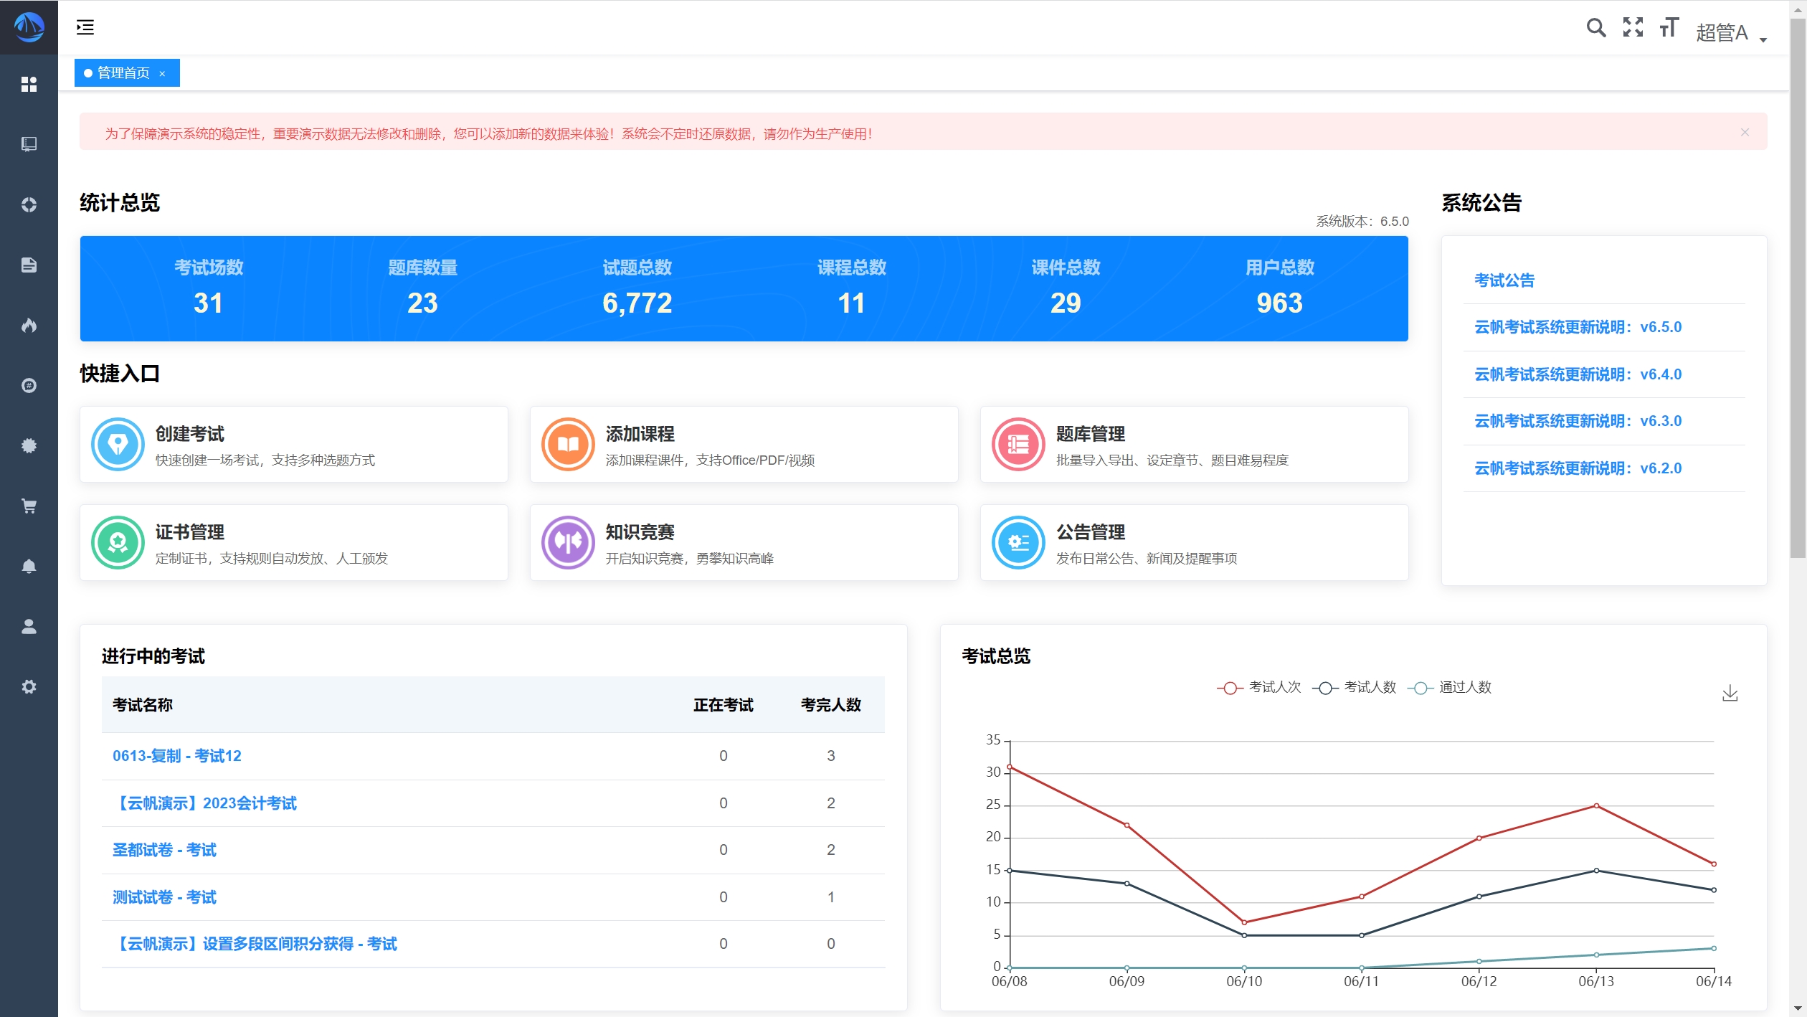Open the 公告管理 quick entry title
This screenshot has width=1807, height=1017.
point(1091,532)
